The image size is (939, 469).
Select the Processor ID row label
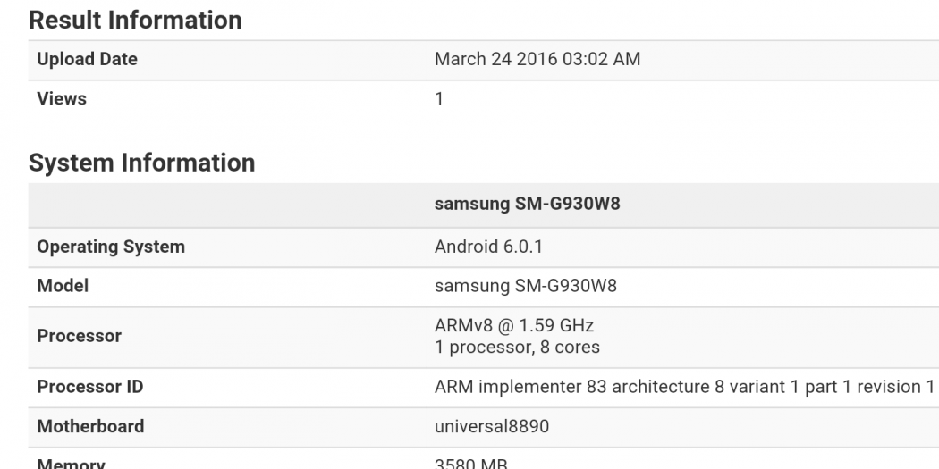(x=89, y=387)
